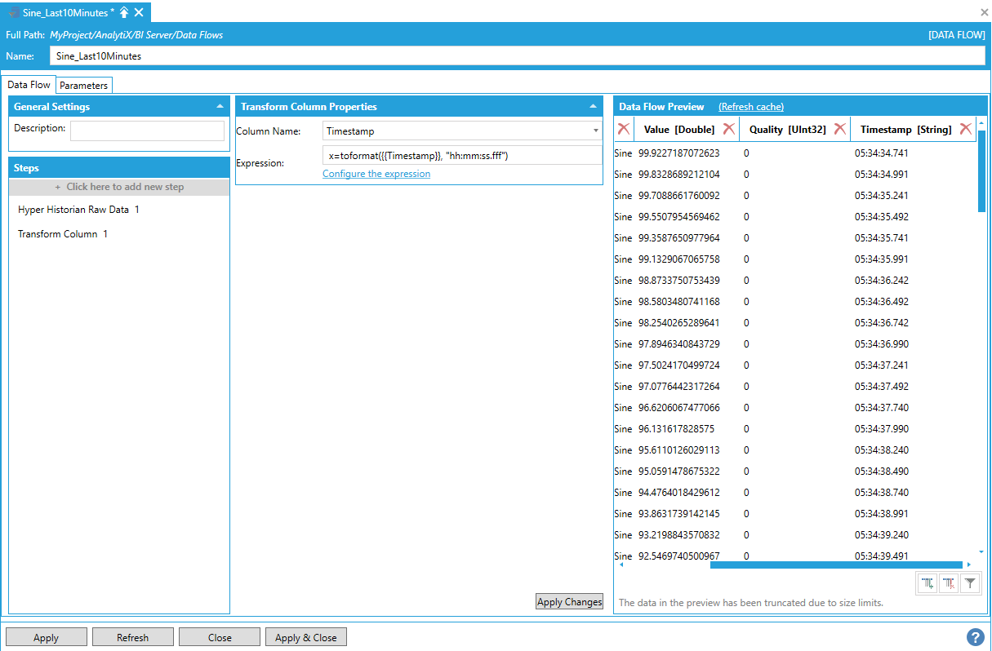This screenshot has width=992, height=651.
Task: Click the remove column icon below preview
Action: 949,583
